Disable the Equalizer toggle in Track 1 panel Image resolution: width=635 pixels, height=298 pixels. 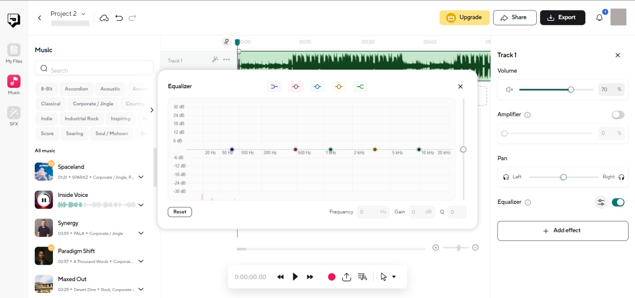(x=618, y=202)
